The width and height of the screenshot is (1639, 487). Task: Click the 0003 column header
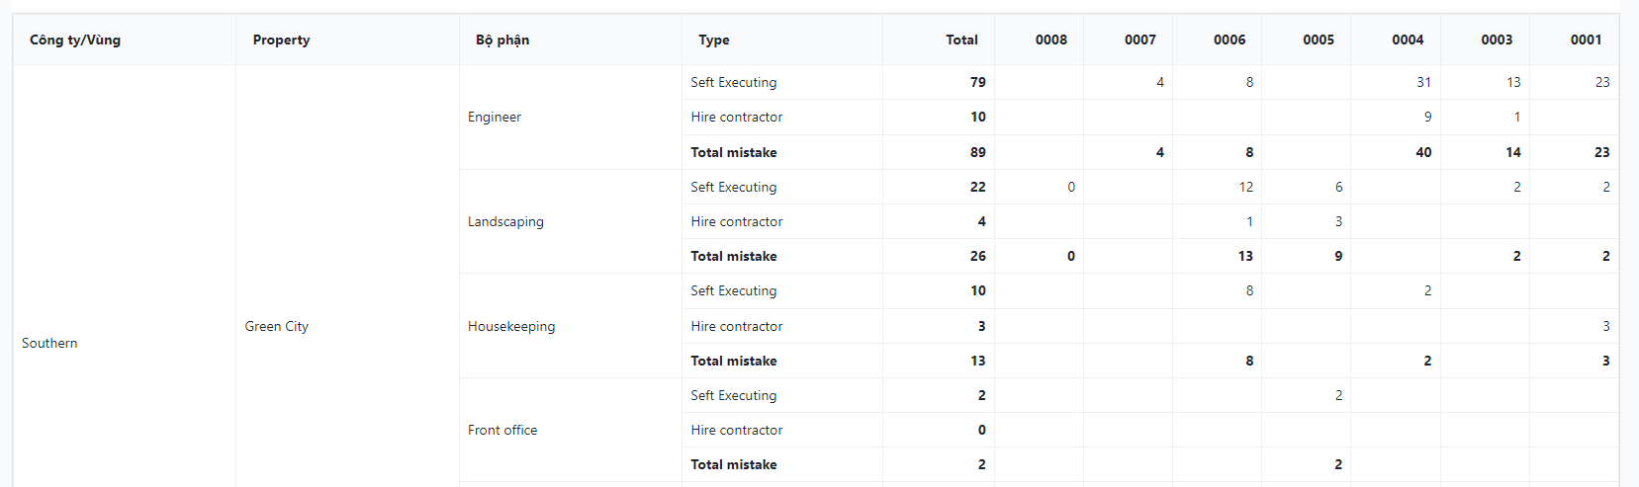point(1496,40)
